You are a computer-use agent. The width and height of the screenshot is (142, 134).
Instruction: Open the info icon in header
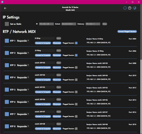coord(125,8)
